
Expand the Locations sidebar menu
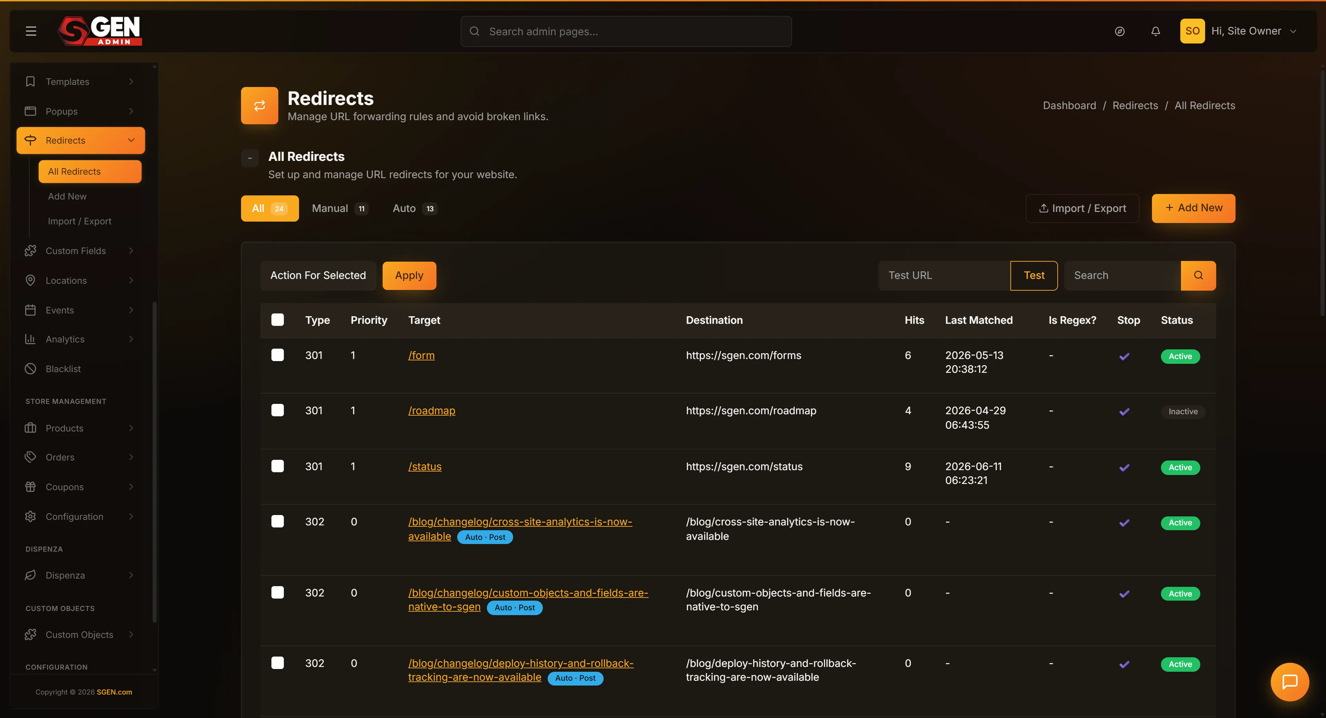pyautogui.click(x=131, y=281)
